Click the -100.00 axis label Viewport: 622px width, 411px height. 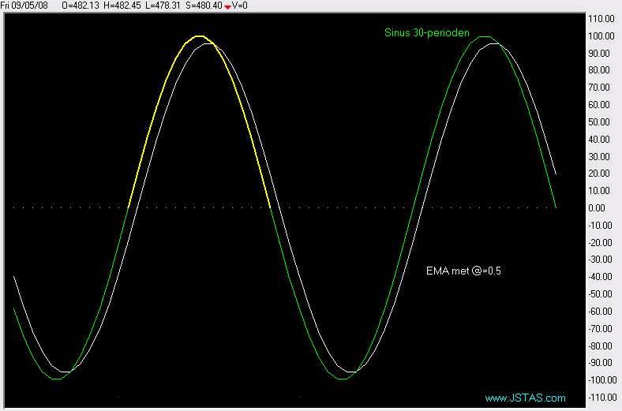pos(601,379)
